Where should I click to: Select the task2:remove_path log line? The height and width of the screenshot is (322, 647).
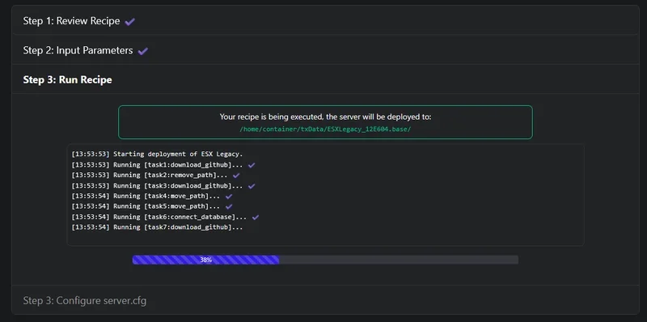tap(150, 175)
